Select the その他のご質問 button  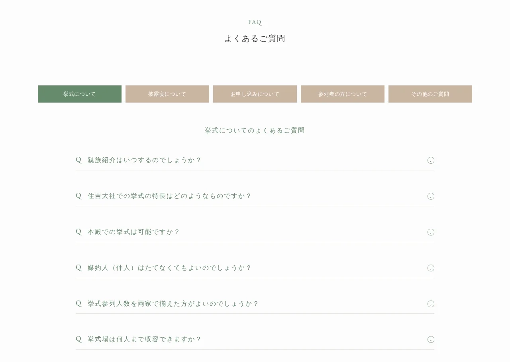coord(430,94)
